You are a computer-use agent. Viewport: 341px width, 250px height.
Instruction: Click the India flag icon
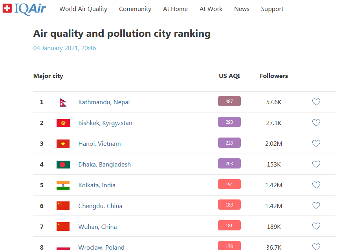click(x=63, y=185)
